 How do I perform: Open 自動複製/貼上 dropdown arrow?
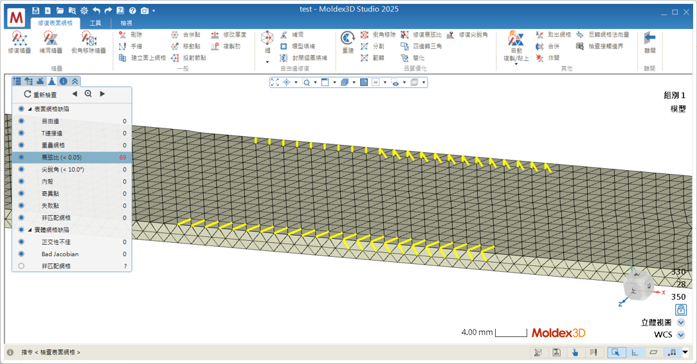pyautogui.click(x=516, y=64)
